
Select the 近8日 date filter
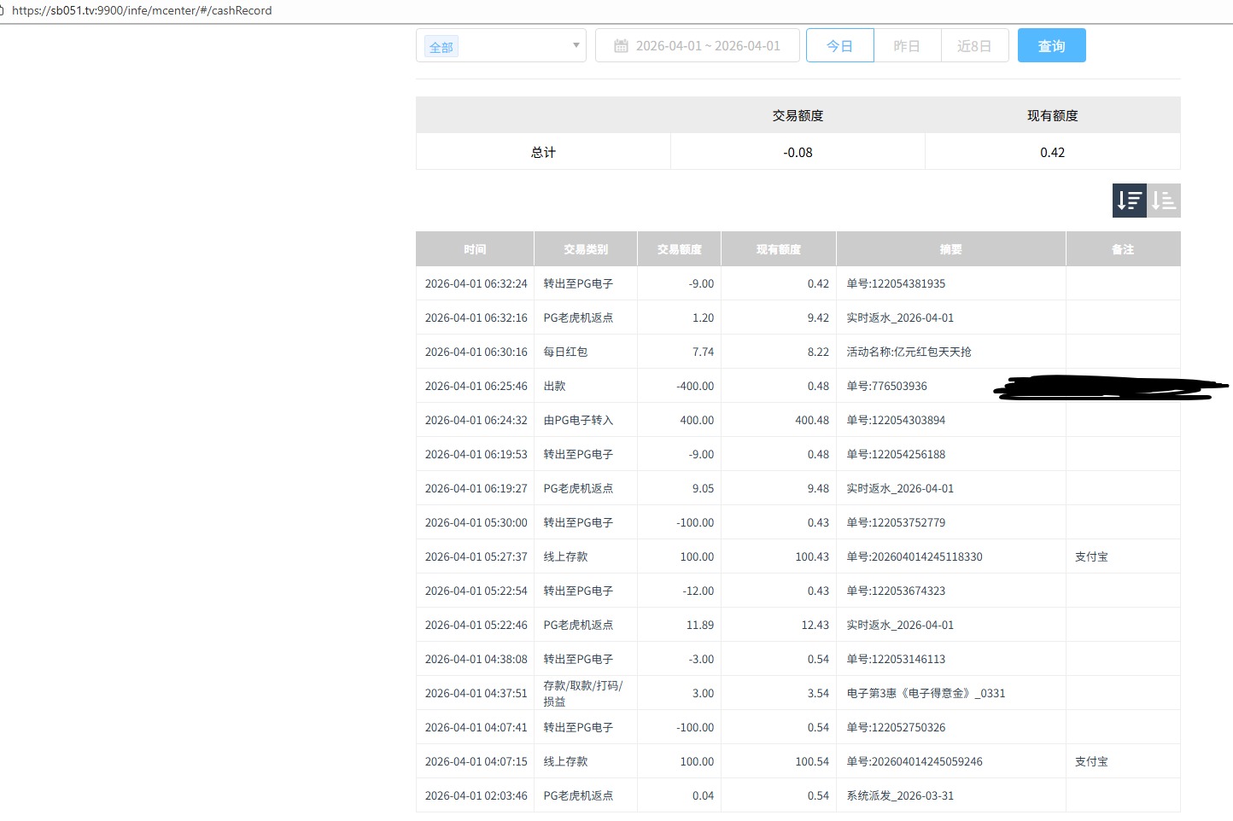coord(974,46)
